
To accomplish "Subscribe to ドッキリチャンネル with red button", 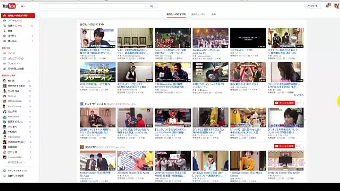I will (284, 103).
